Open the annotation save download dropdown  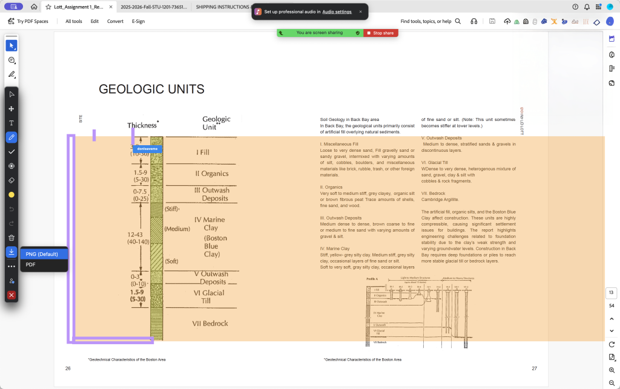[12, 252]
